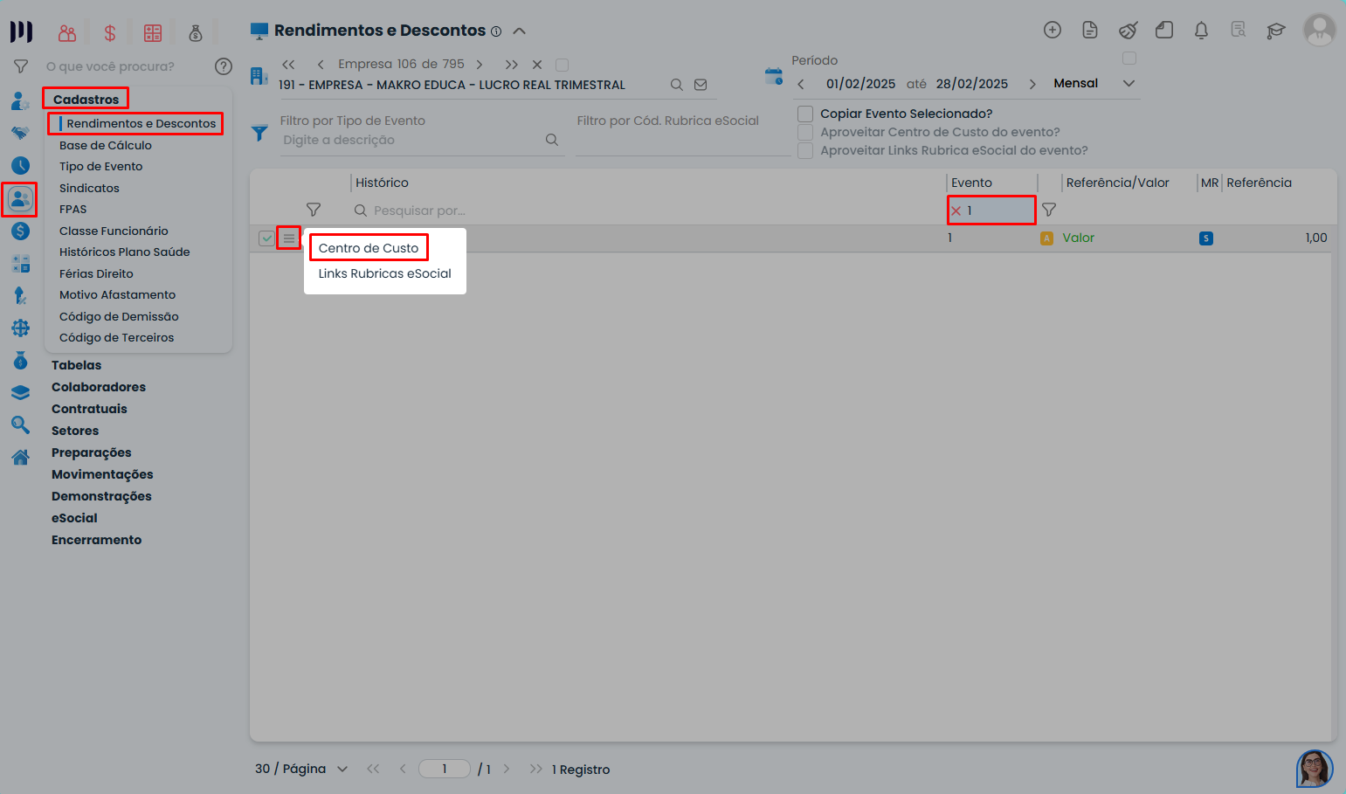Screen dimensions: 1346x794
Task: Select the clean/broom toolbar icon
Action: 1128,29
